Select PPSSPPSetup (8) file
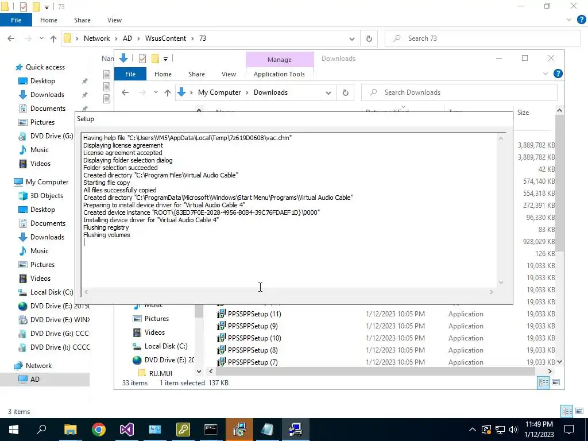588x441 pixels. coord(253,350)
